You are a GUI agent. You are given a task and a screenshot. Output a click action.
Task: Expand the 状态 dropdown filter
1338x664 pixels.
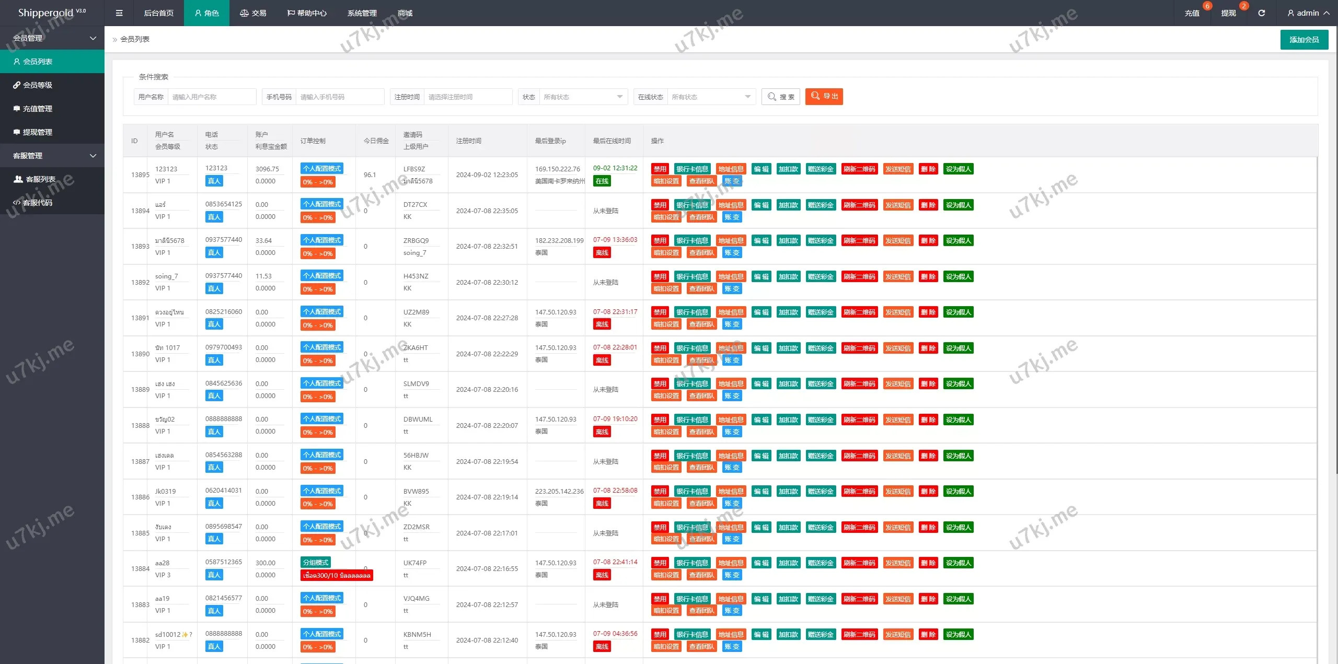583,97
